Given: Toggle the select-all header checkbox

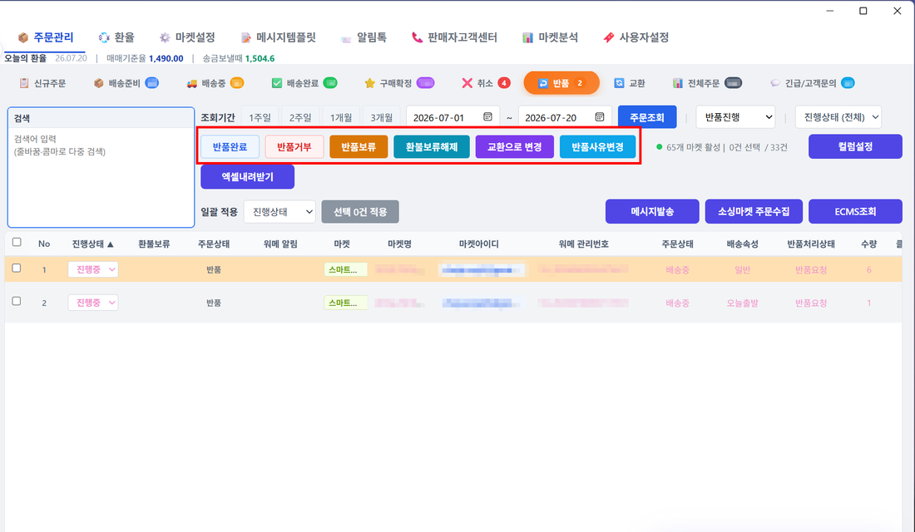Looking at the screenshot, I should point(17,242).
